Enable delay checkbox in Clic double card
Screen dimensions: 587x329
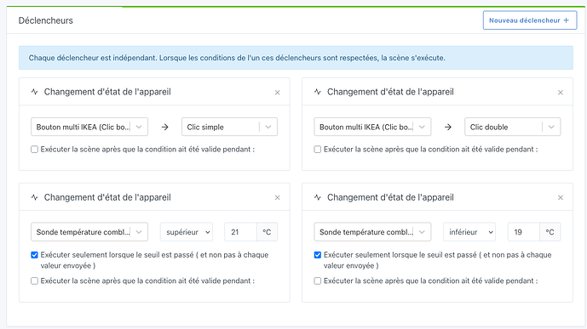318,150
